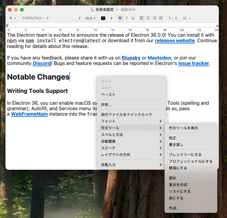
Task: Open the empty typeface style dropdown
Action: tap(67, 18)
